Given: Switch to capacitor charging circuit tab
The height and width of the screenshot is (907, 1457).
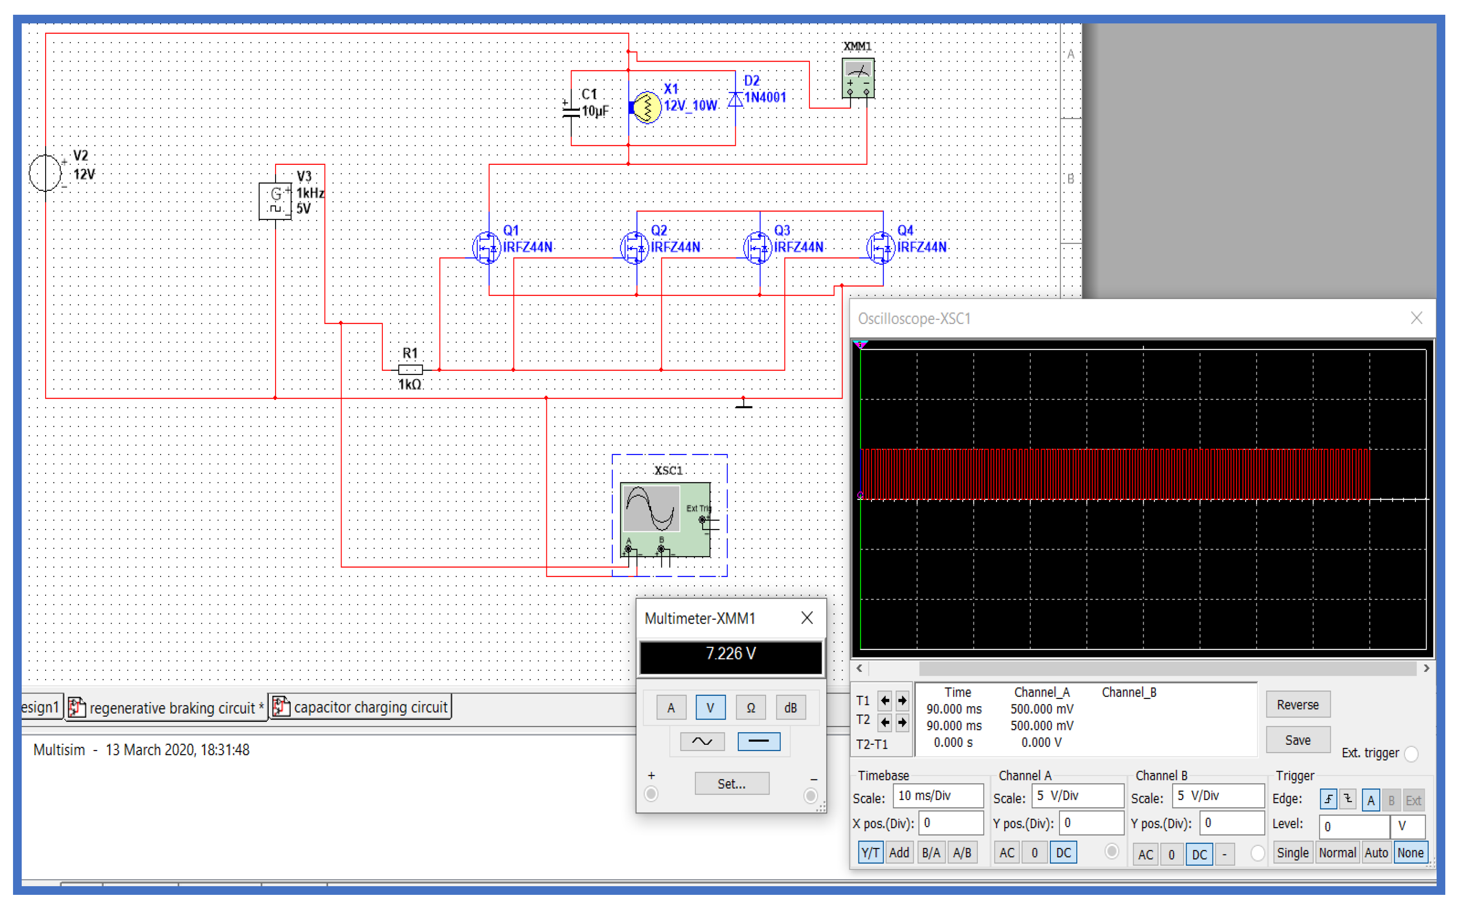Looking at the screenshot, I should (361, 707).
